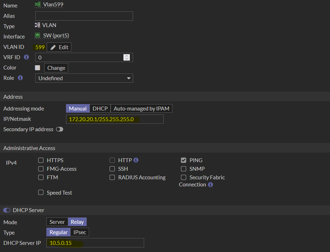
Task: Select Relay DHCP mode
Action: pyautogui.click(x=77, y=222)
